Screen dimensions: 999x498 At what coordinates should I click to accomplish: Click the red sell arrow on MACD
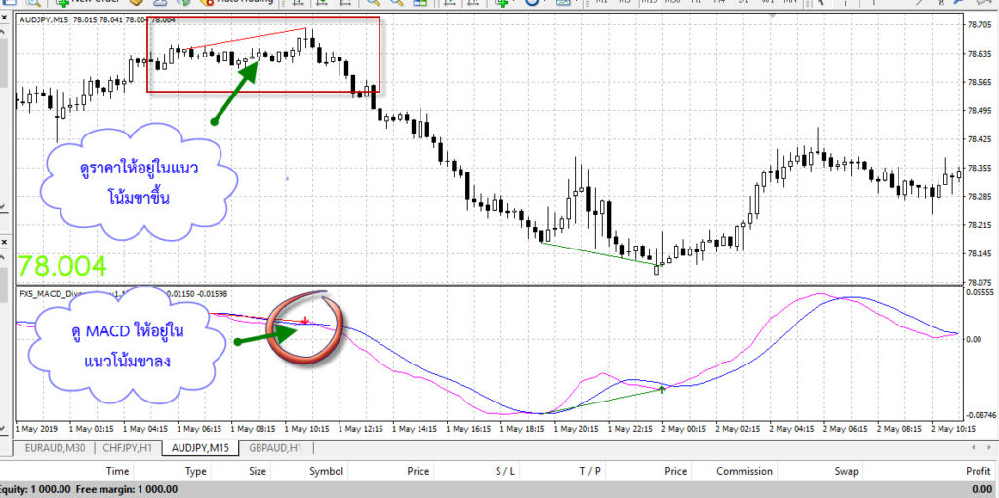[x=305, y=320]
